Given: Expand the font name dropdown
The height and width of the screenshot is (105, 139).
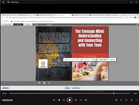Looking at the screenshot, I should (x=71, y=60).
